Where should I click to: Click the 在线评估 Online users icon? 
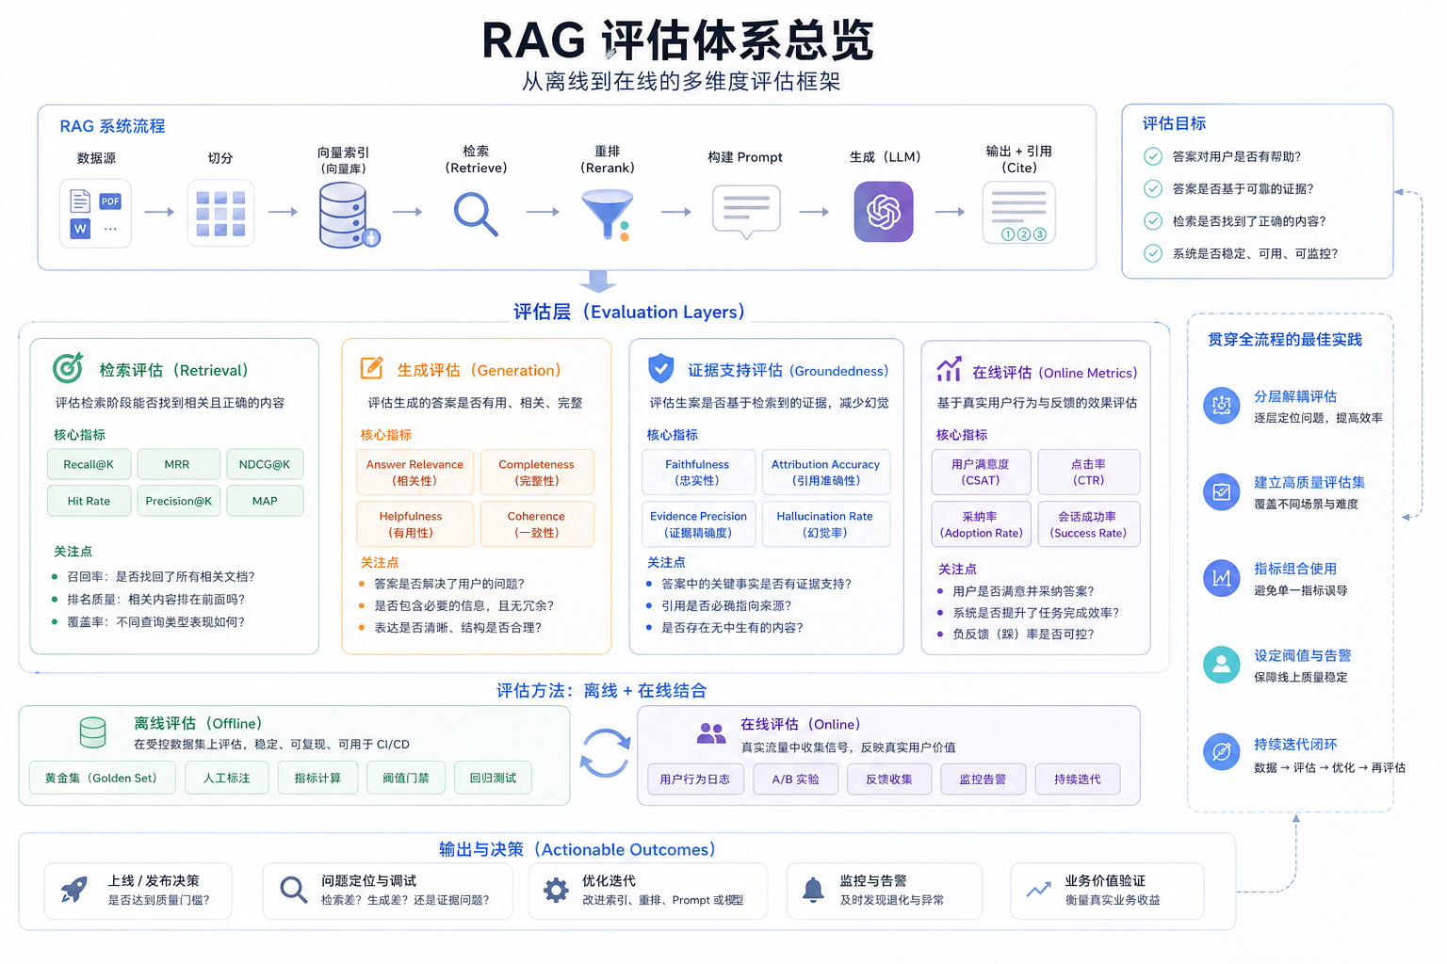point(711,732)
